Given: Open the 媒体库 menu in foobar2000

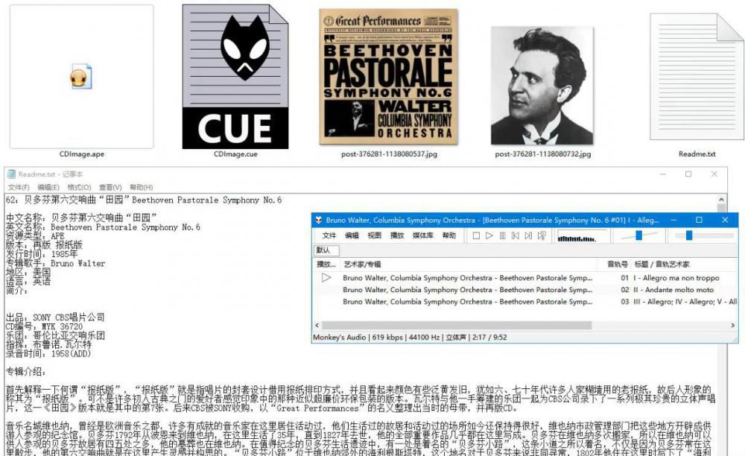Looking at the screenshot, I should pyautogui.click(x=423, y=235).
